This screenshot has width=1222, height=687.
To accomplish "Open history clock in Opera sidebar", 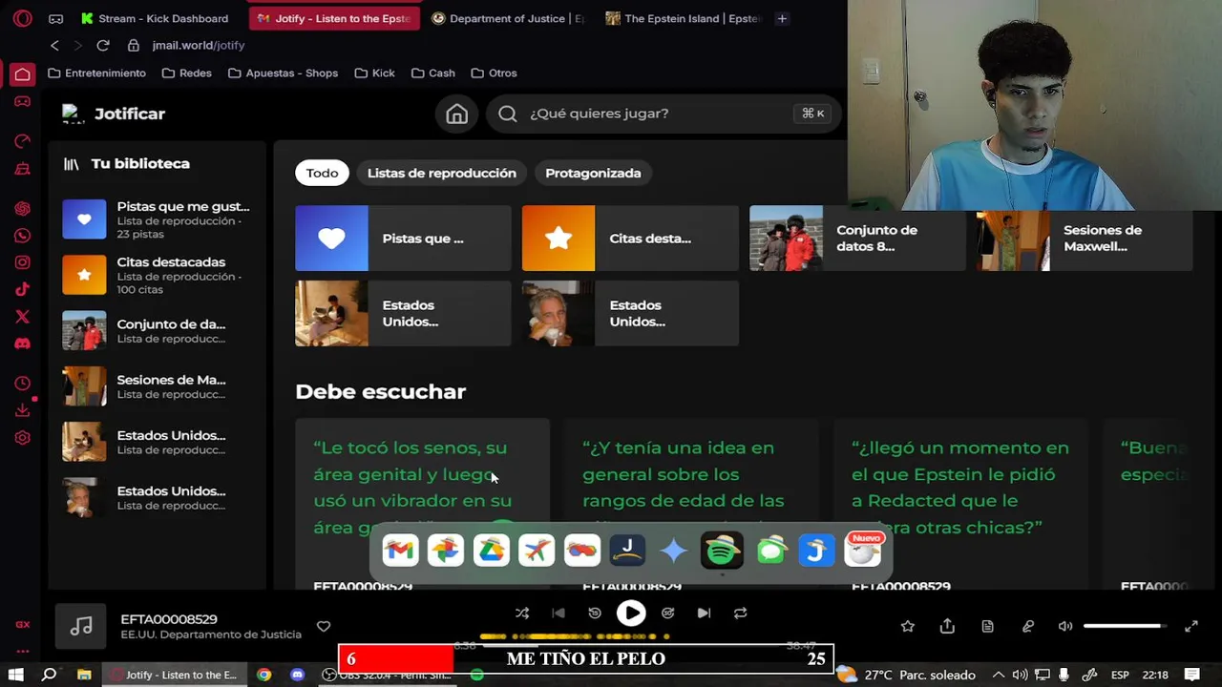I will point(22,384).
